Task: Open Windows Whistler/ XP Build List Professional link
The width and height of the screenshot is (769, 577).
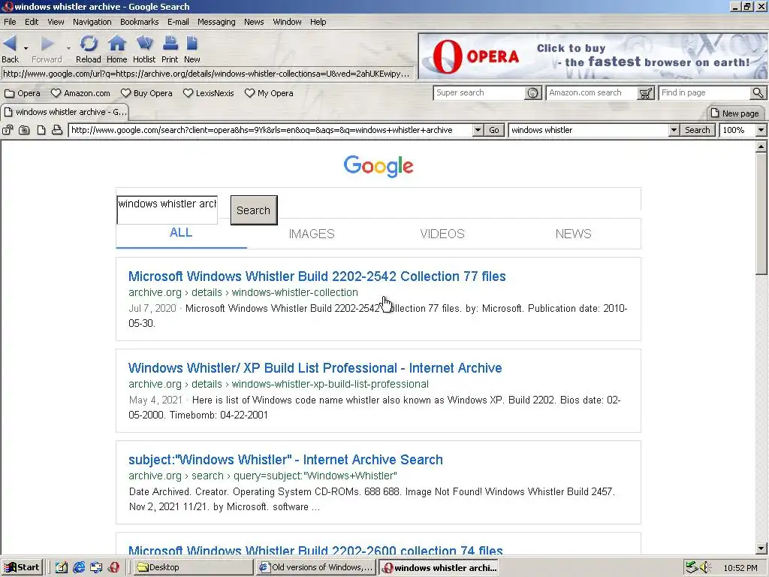Action: coord(315,368)
